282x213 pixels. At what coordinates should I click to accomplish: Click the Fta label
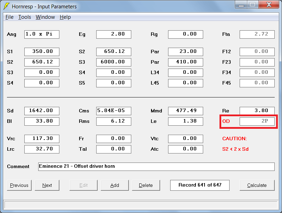point(226,34)
